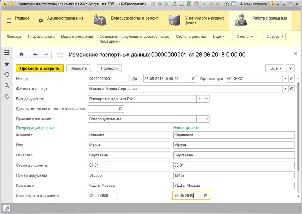The width and height of the screenshot is (302, 214).
Task: Open the calendar icon in the title bar
Action: click(x=197, y=4)
